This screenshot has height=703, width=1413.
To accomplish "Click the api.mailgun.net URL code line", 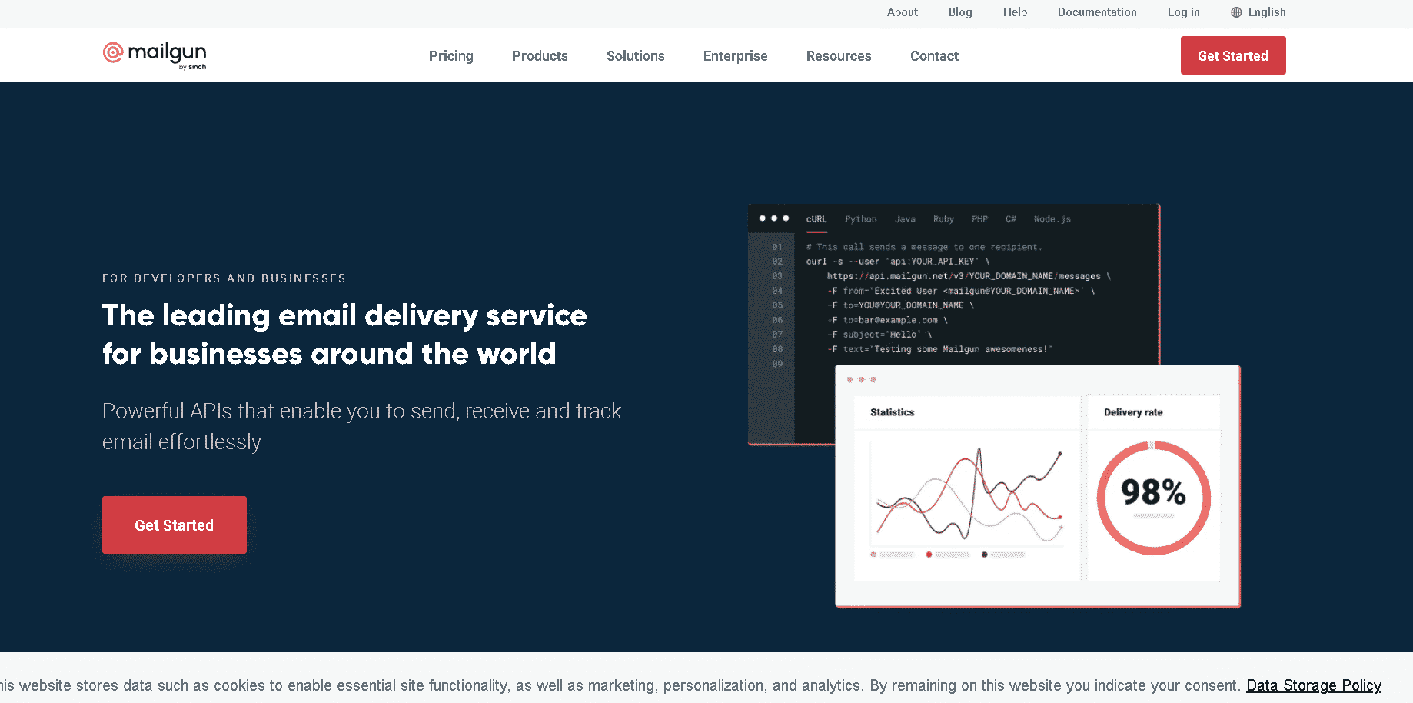I will coord(969,276).
